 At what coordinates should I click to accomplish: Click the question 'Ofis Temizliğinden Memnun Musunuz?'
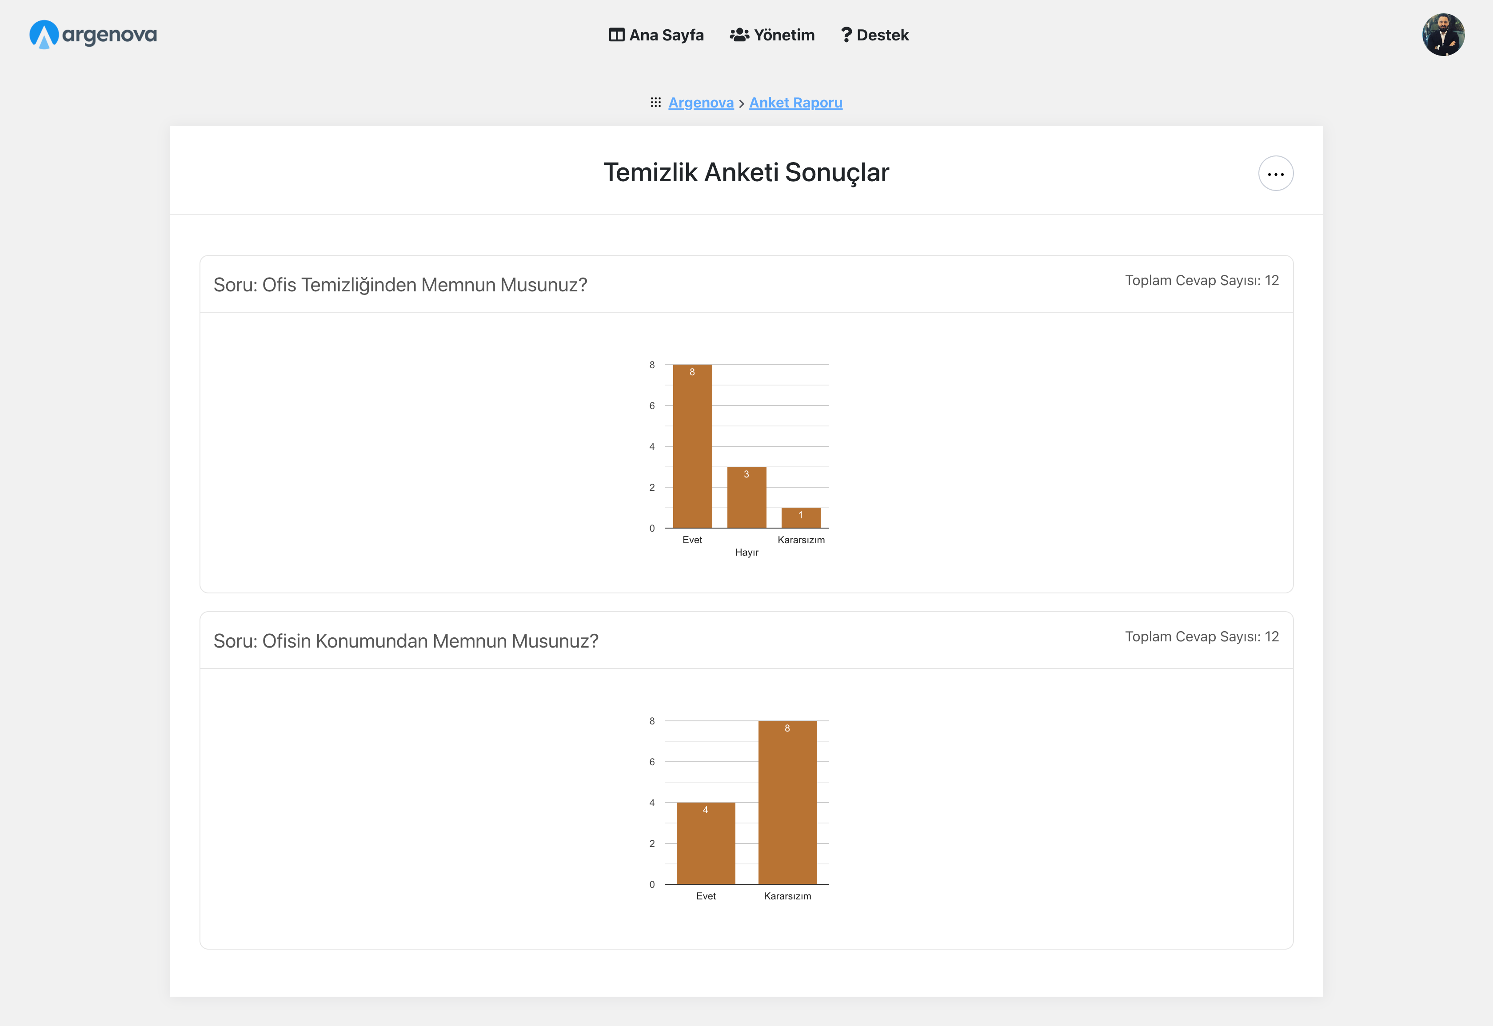click(400, 285)
